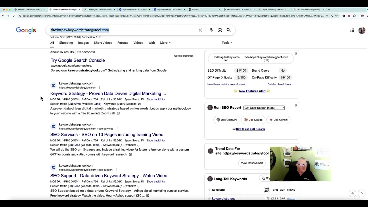
Task: Show backlinks for the homepage result
Action: (156, 99)
